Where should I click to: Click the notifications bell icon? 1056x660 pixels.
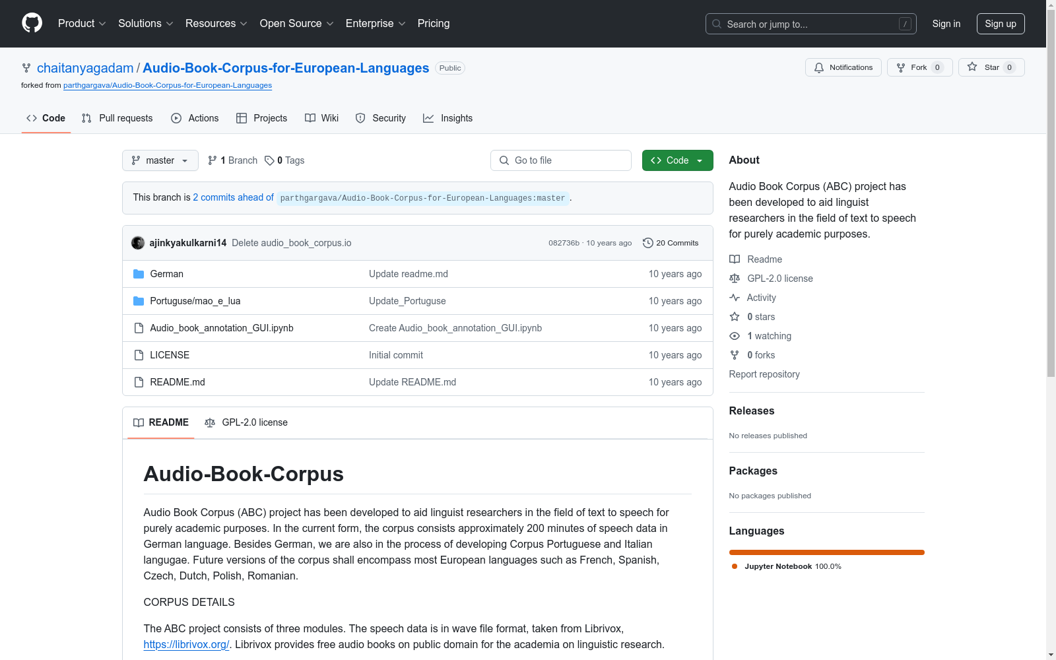(819, 67)
